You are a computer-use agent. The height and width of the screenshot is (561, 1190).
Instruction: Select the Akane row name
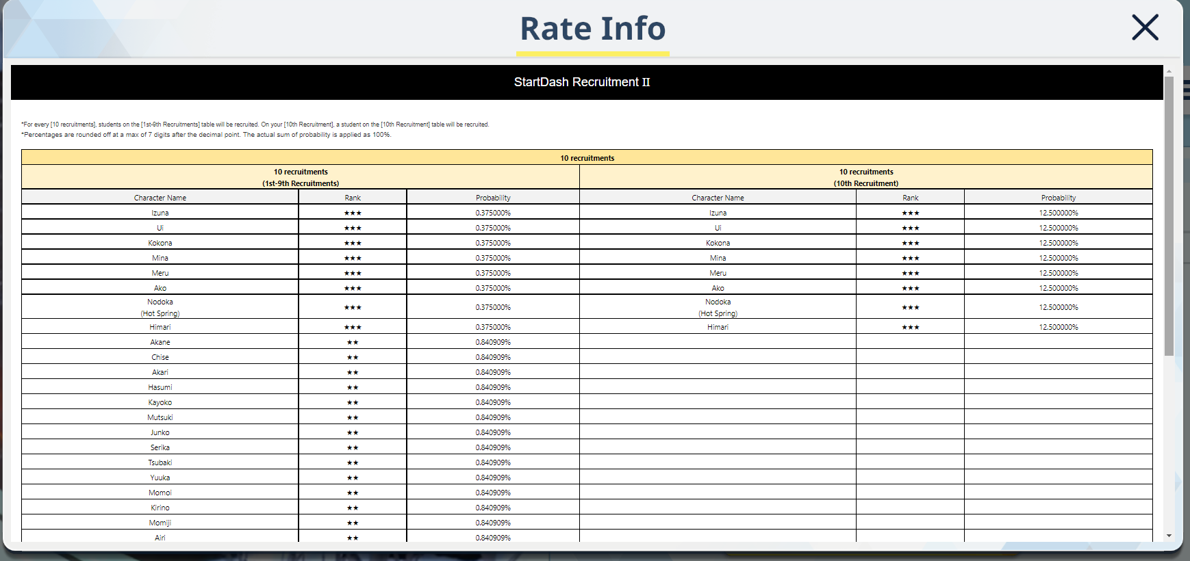pyautogui.click(x=160, y=342)
